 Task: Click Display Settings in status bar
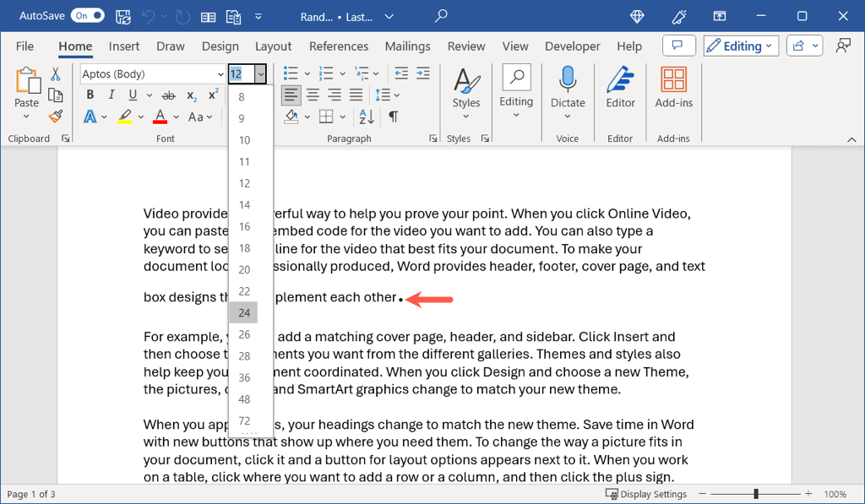point(652,495)
